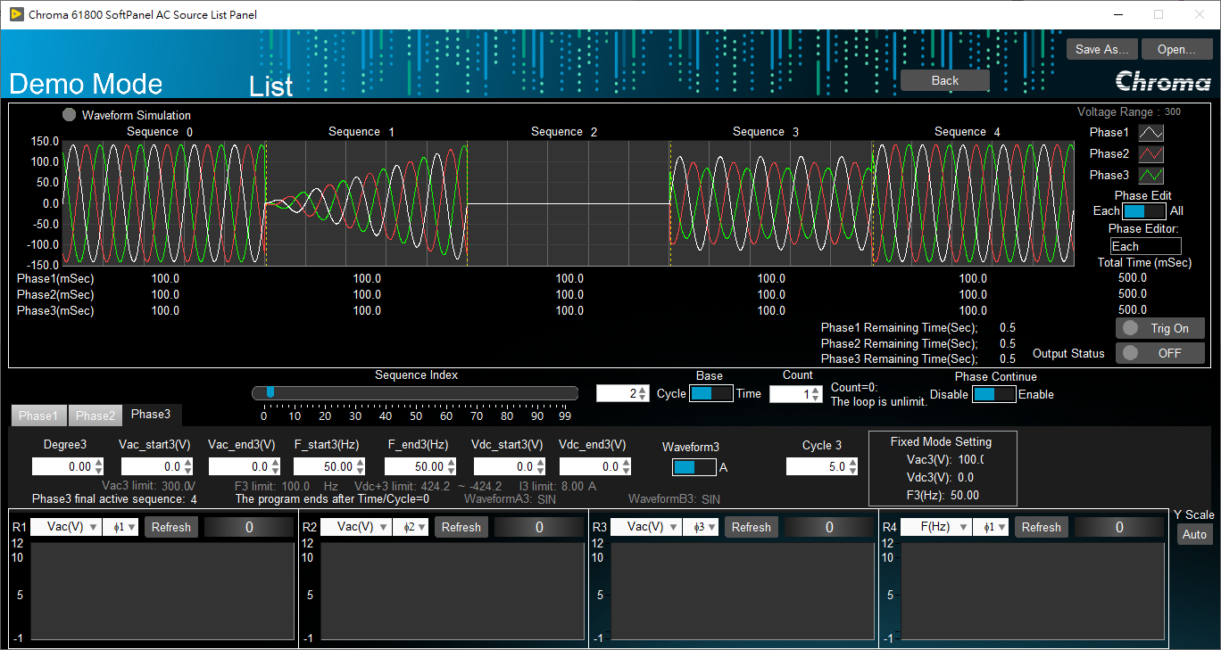Click the Count stepper arrows
The image size is (1221, 650).
[817, 394]
